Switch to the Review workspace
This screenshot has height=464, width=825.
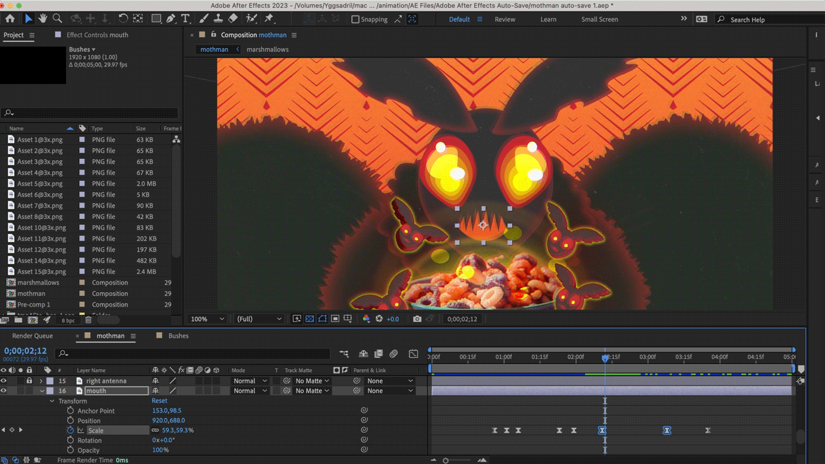(x=504, y=19)
